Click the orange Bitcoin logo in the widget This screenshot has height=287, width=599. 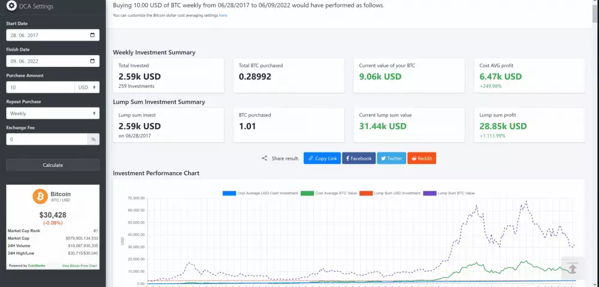coord(41,196)
